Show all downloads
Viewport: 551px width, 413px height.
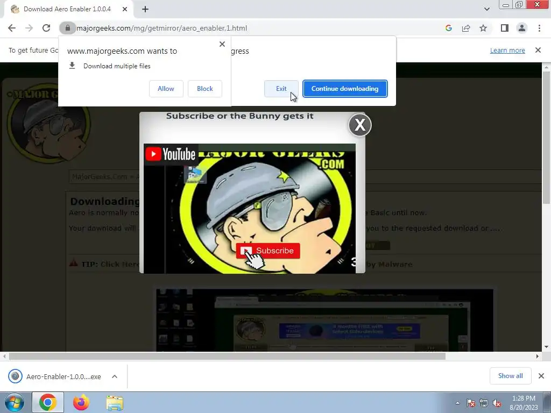[x=510, y=376]
